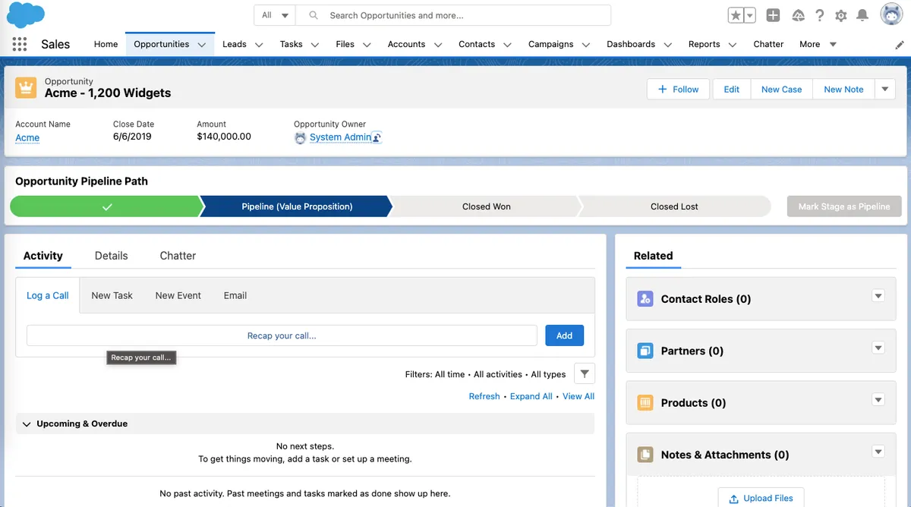The width and height of the screenshot is (911, 507).
Task: Click the Recap your call input
Action: point(282,335)
